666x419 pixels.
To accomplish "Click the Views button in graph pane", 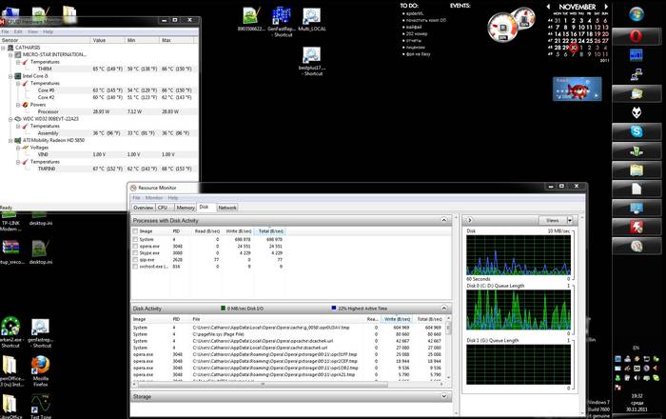I will coord(553,220).
